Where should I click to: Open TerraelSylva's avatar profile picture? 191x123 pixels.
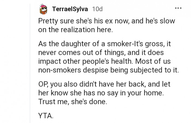pos(44,9)
